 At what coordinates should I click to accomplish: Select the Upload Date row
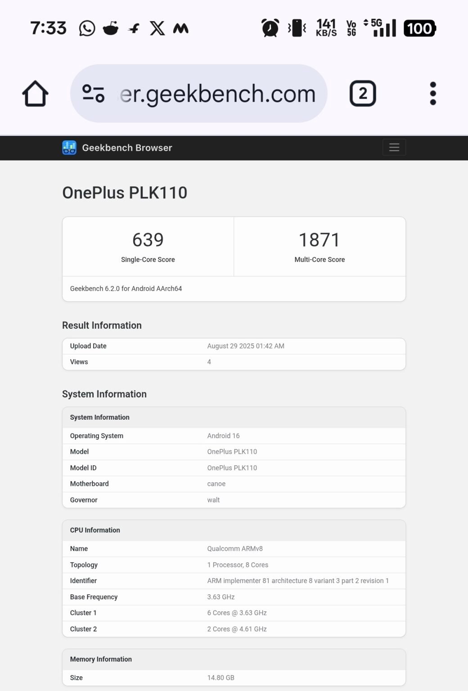click(234, 346)
